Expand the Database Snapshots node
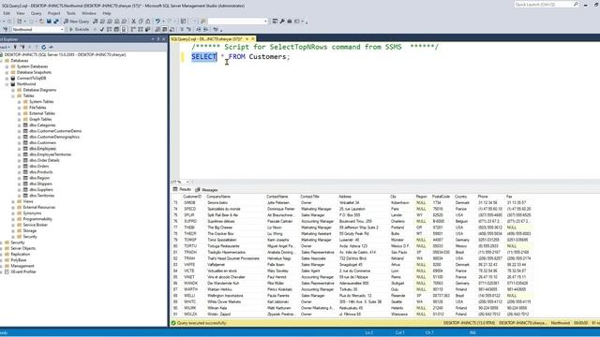 pyautogui.click(x=7, y=72)
